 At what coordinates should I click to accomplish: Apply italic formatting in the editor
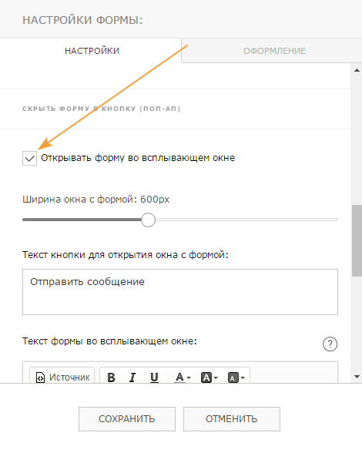132,377
